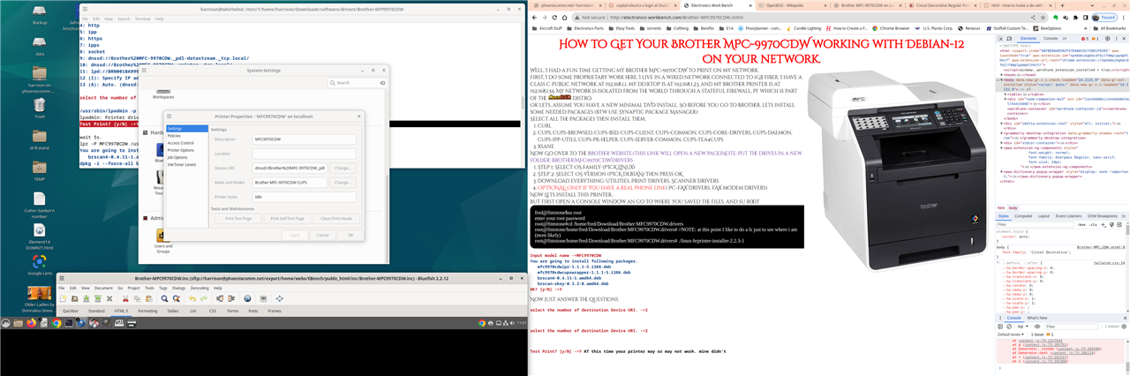Open All Bookmarks folder

coord(1108,28)
